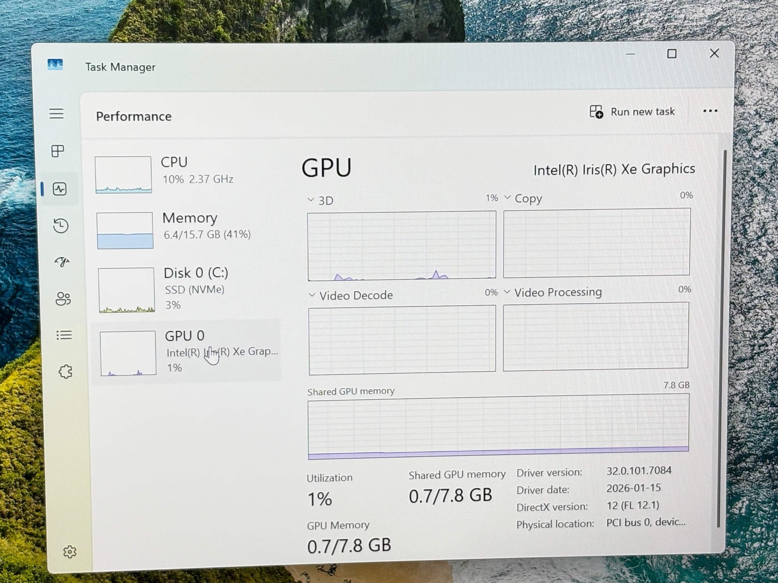This screenshot has height=583, width=778.
Task: Click DirectX version value 12 (FL 12.1)
Action: pos(633,505)
